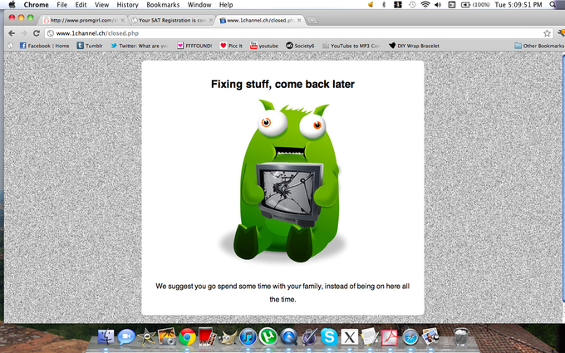Open the youtube bookmark
Viewport: 565px width, 353px height.
coord(264,46)
